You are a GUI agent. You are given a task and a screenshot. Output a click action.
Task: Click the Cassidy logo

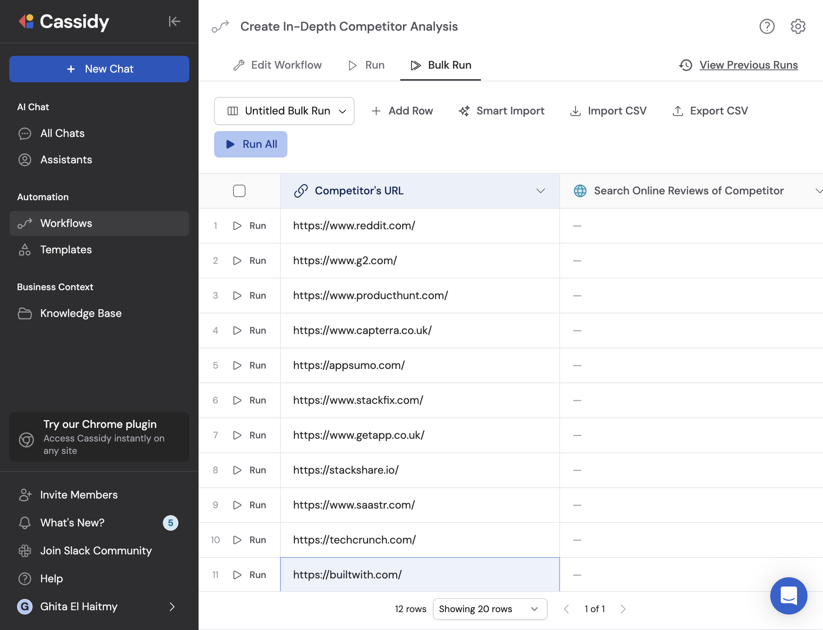click(x=64, y=21)
